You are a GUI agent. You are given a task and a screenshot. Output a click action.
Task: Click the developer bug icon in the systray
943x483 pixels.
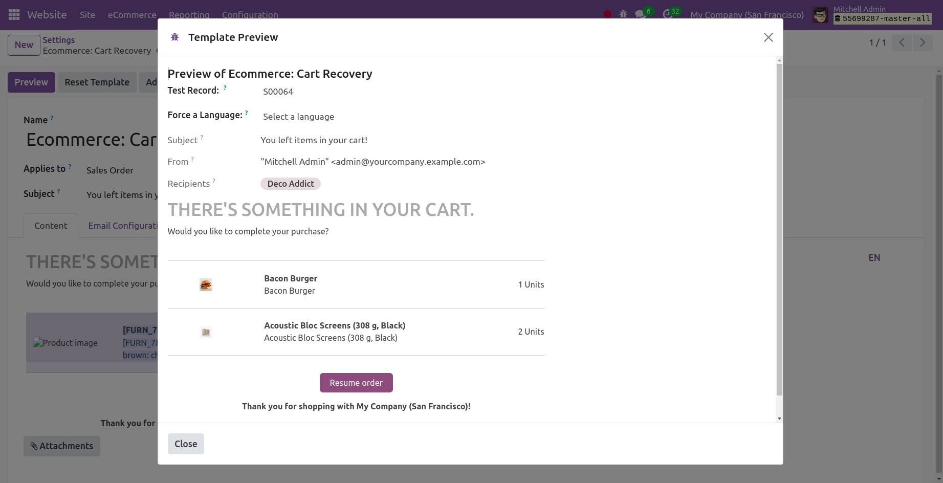[623, 14]
